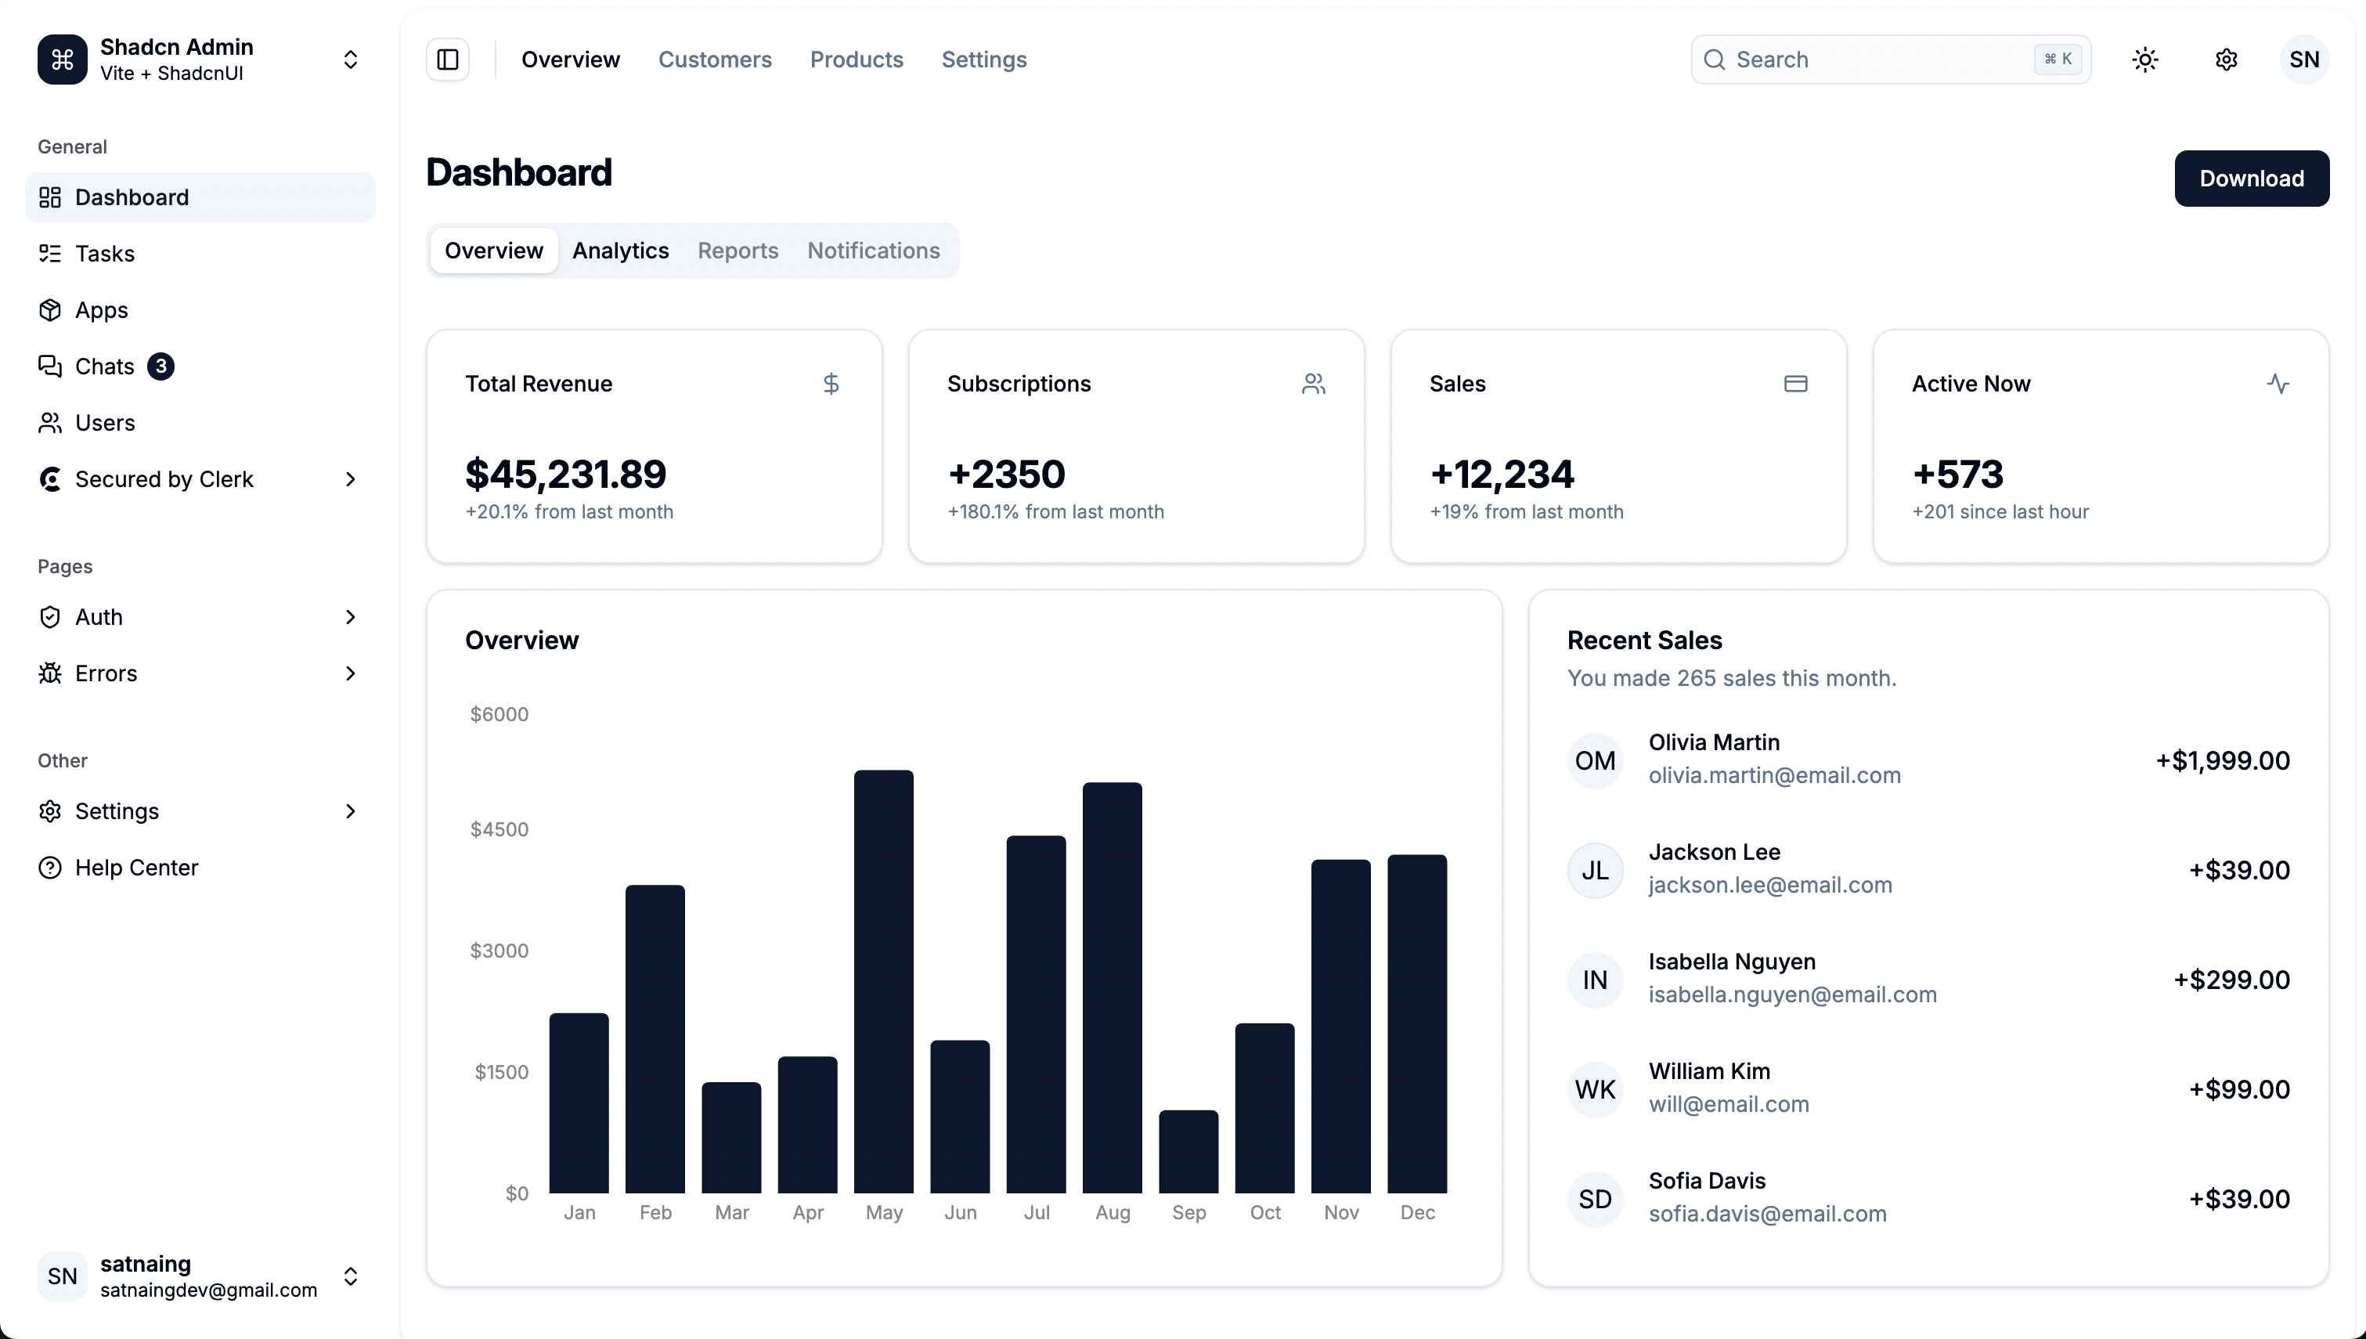The height and width of the screenshot is (1339, 2366).
Task: Click the dollar sign icon on Total Revenue
Action: (x=831, y=384)
